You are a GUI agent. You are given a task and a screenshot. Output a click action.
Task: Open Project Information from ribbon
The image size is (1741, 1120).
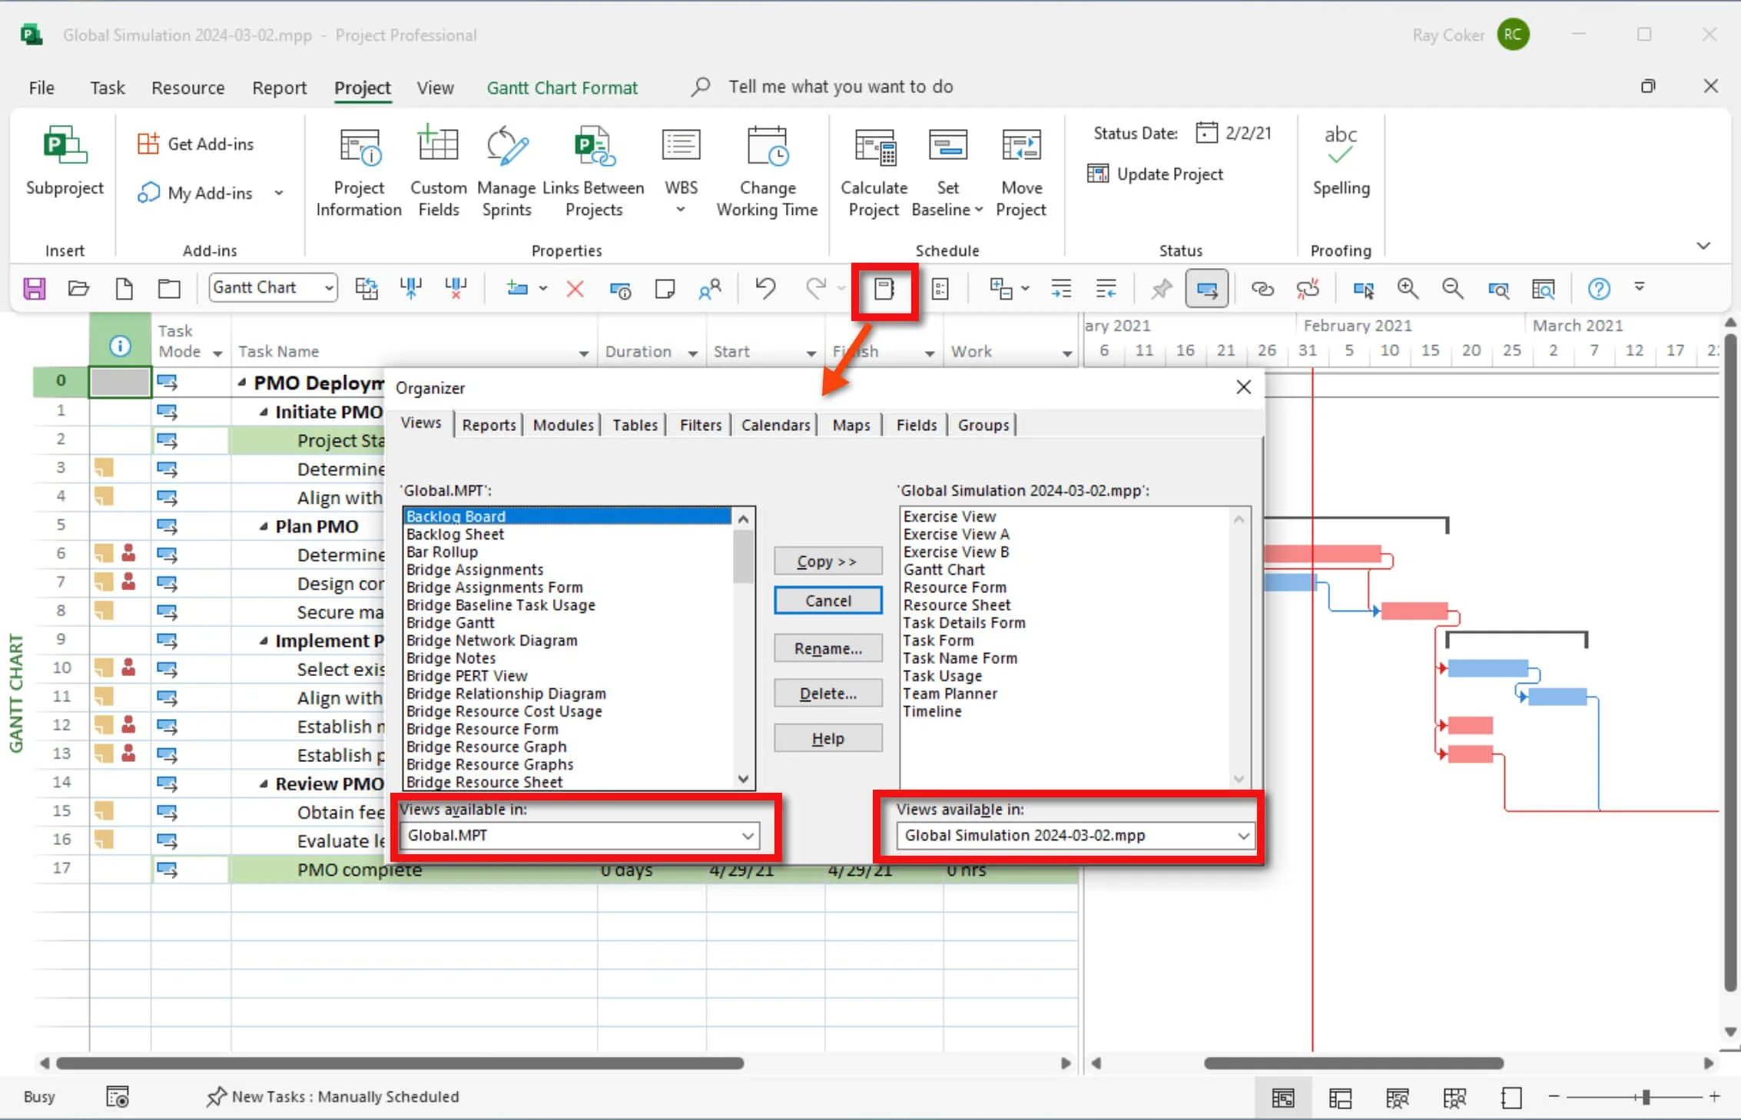coord(359,173)
